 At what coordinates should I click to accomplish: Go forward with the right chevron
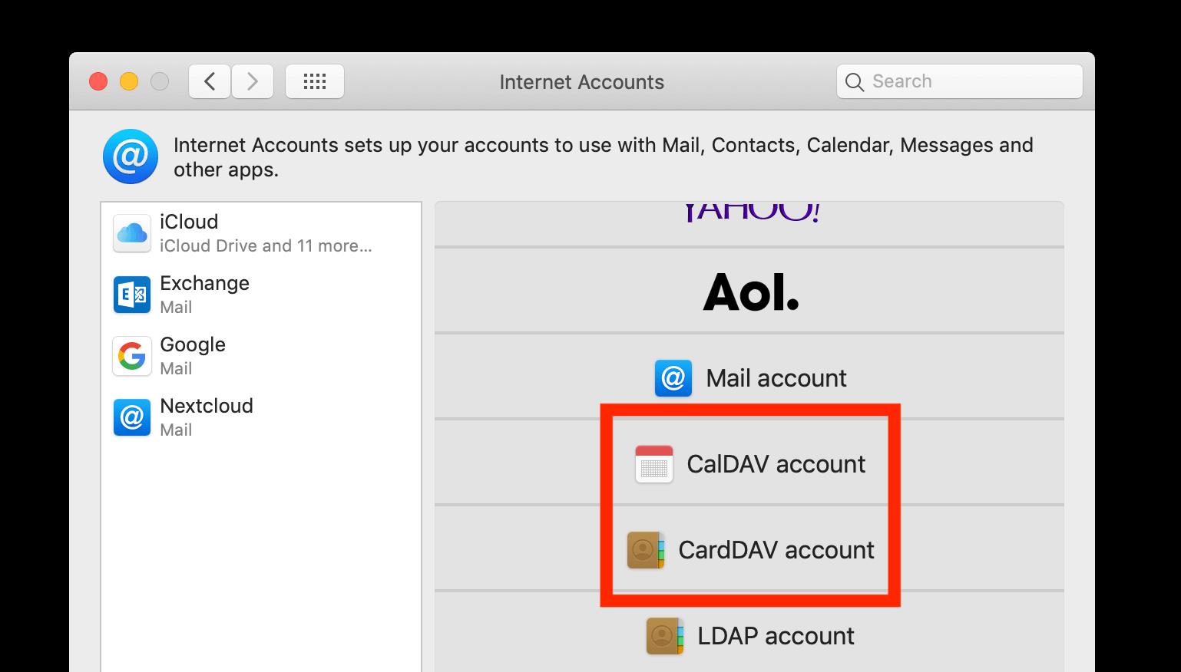(253, 81)
